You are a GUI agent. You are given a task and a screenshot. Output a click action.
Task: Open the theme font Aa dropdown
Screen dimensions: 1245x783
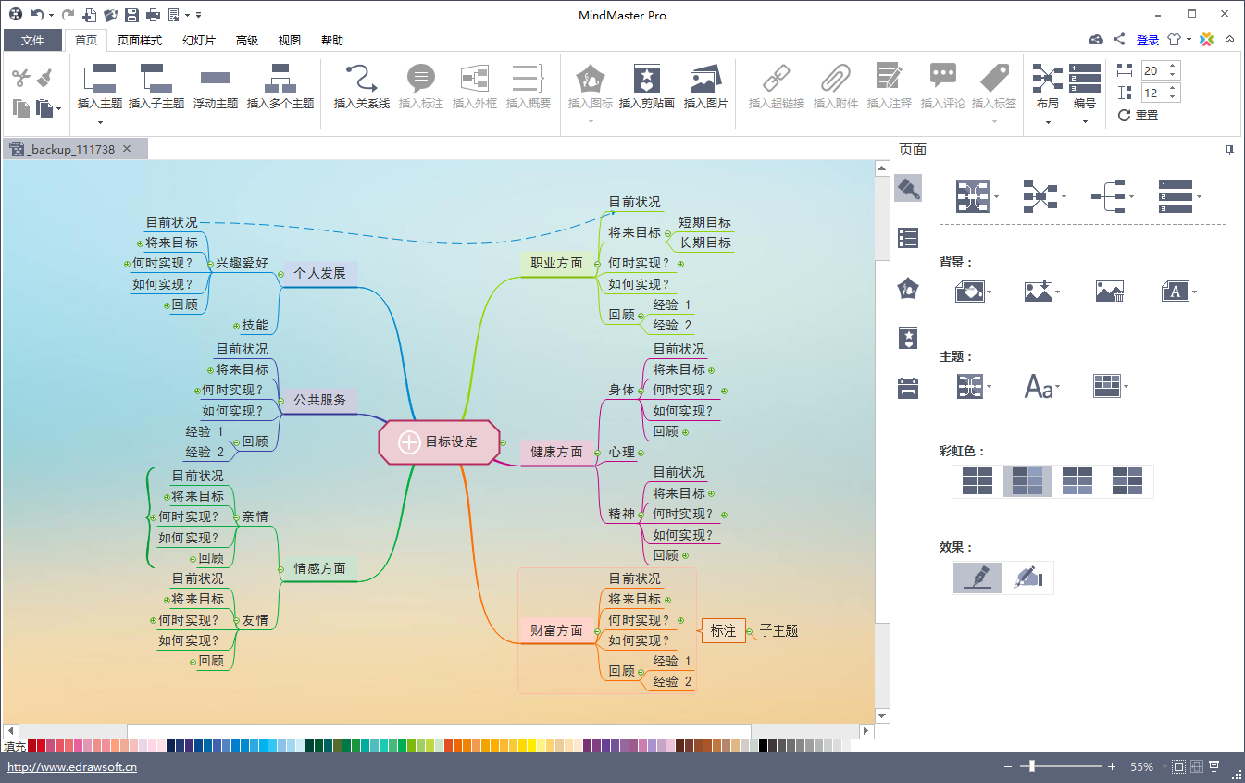(1042, 387)
